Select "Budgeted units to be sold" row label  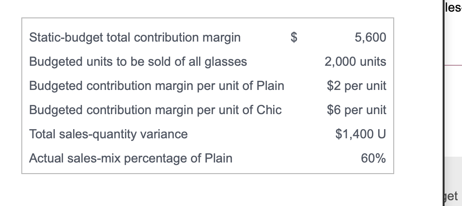pyautogui.click(x=138, y=62)
